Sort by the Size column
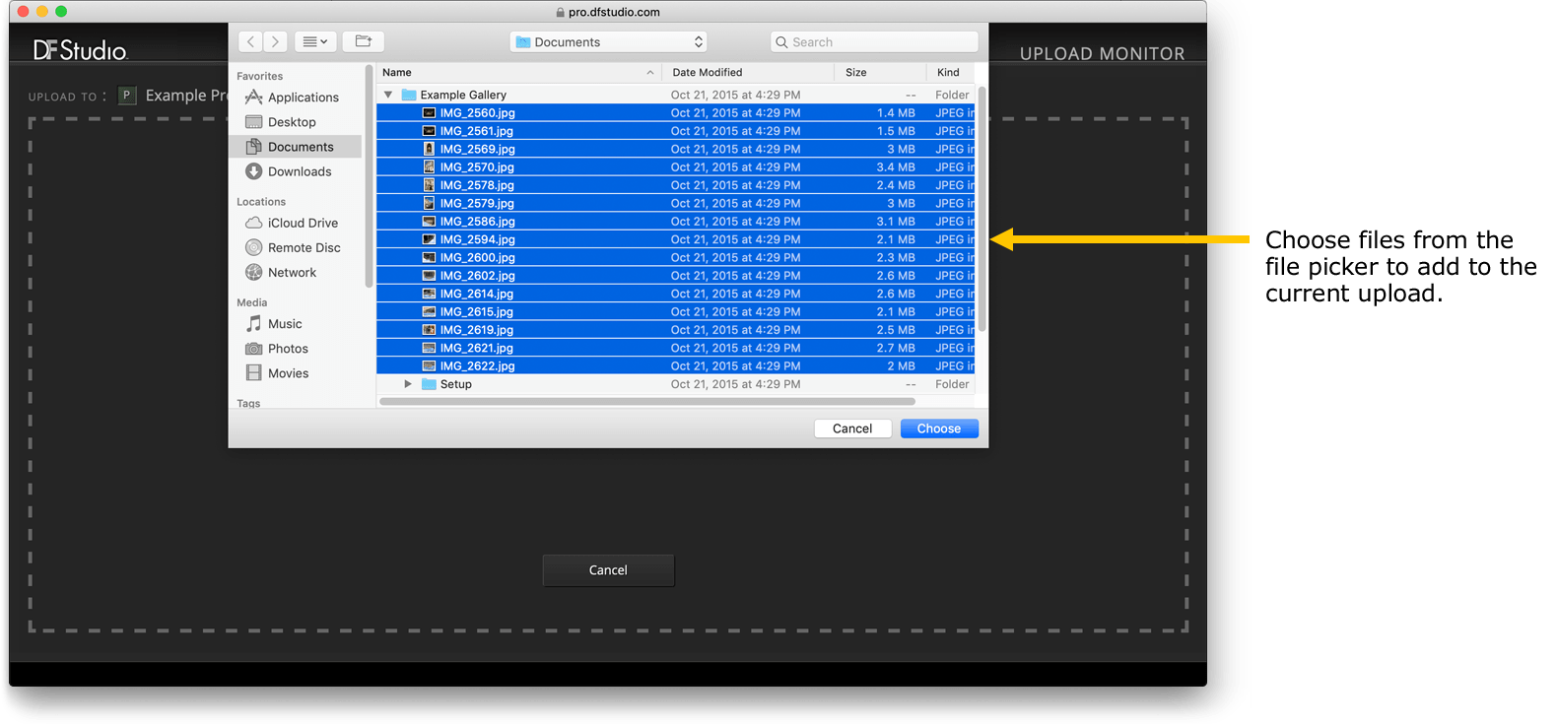The width and height of the screenshot is (1557, 725). (855, 73)
